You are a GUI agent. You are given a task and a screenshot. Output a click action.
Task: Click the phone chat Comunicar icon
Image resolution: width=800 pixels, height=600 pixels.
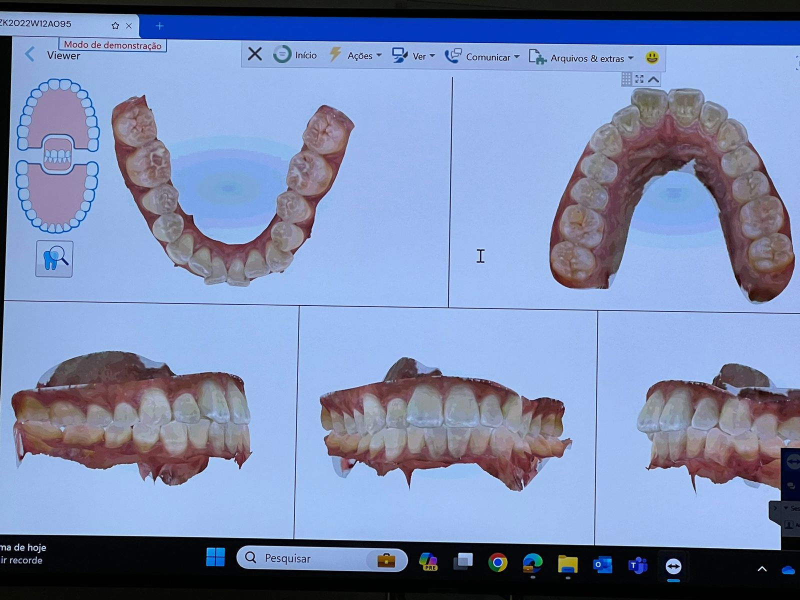[x=453, y=55]
